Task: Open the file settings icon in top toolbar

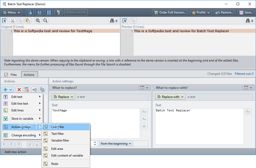Action: coord(30,12)
